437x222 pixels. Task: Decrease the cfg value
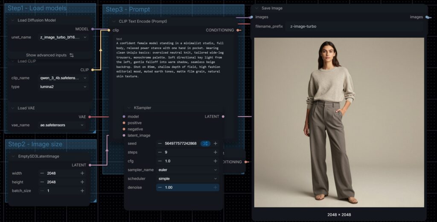pyautogui.click(x=160, y=161)
